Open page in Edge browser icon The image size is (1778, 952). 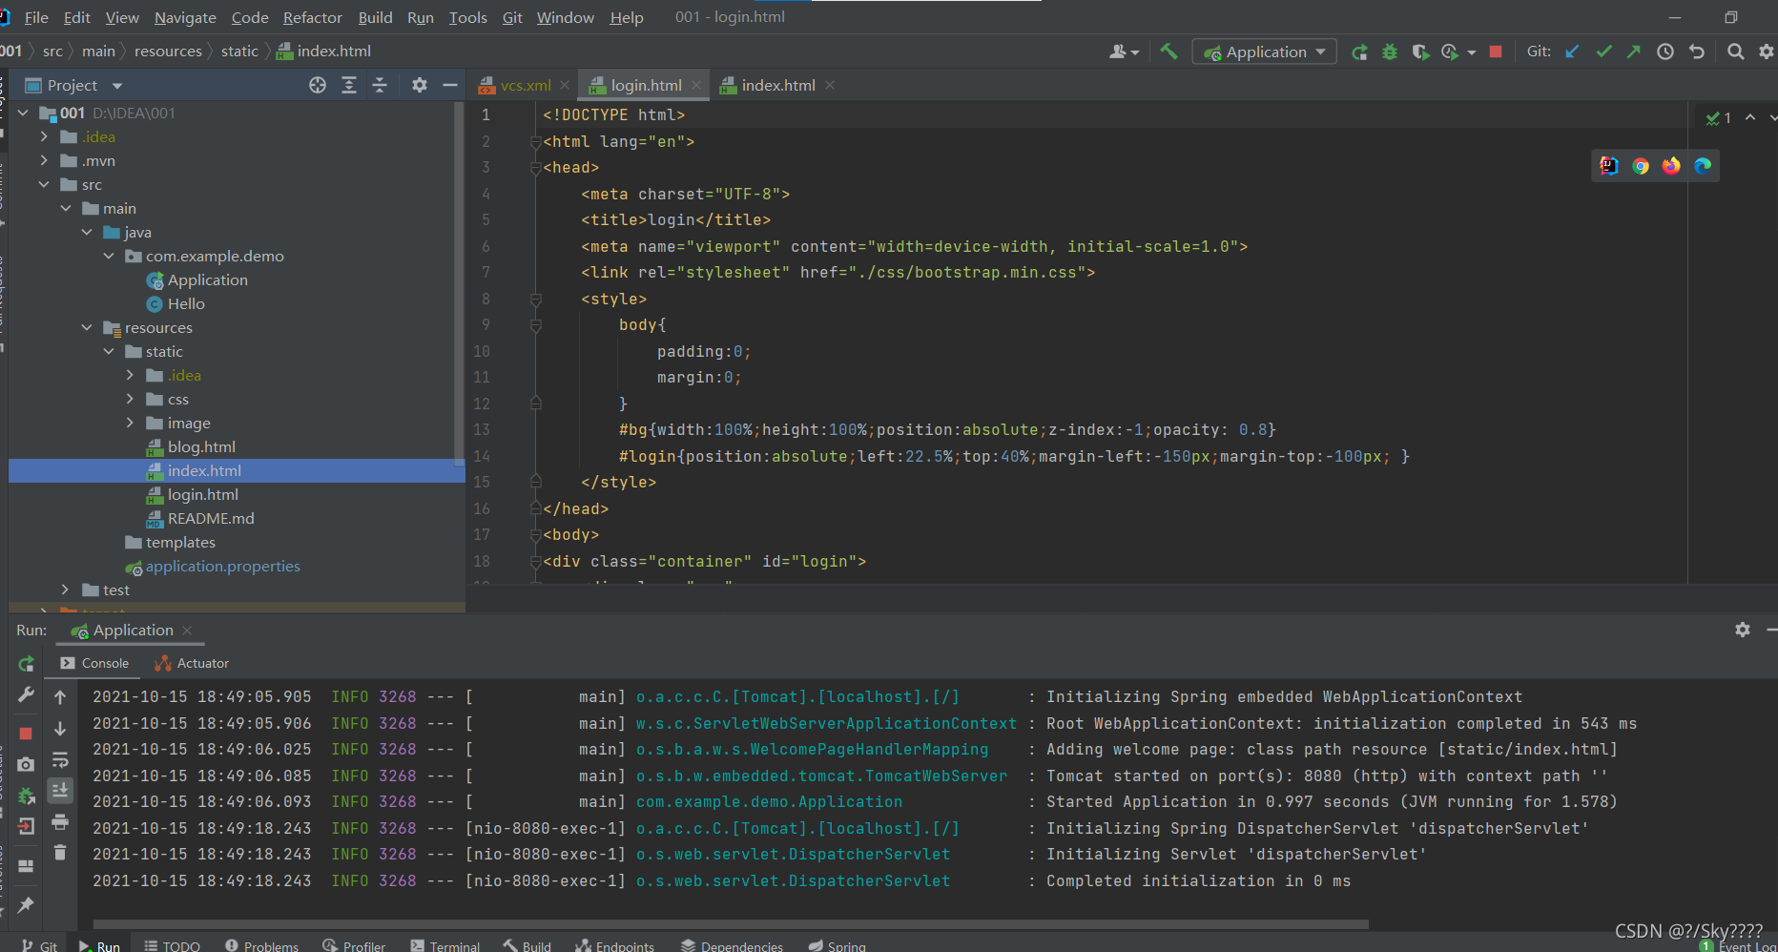point(1703,166)
